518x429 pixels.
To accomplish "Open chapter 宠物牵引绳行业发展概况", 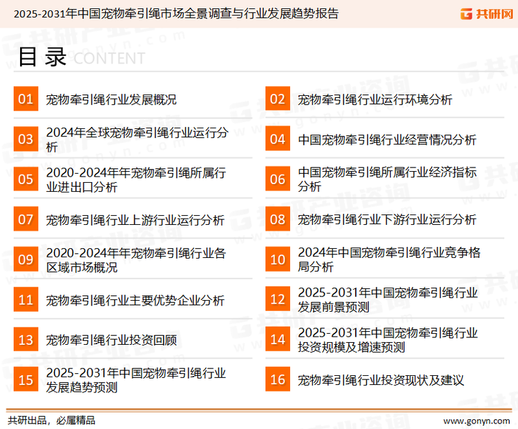I will [x=111, y=99].
